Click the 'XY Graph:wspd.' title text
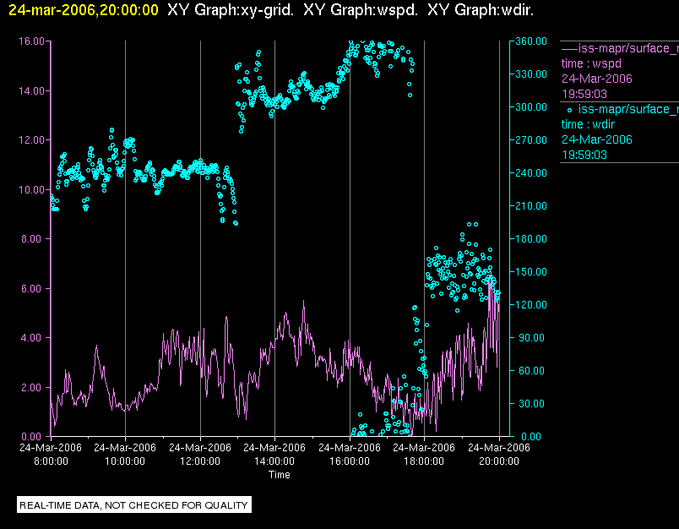The image size is (679, 529). (x=361, y=9)
